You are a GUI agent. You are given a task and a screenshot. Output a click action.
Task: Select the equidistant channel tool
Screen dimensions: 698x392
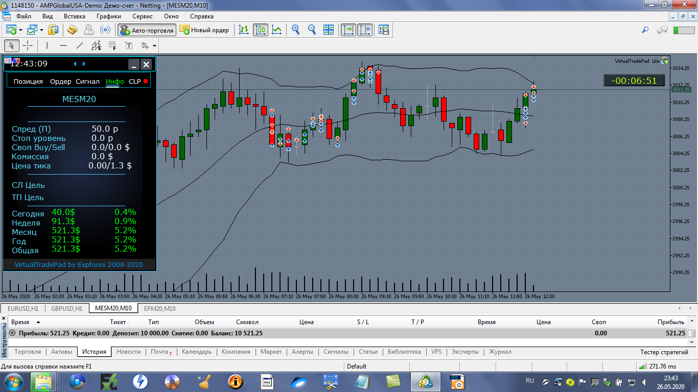pos(96,46)
